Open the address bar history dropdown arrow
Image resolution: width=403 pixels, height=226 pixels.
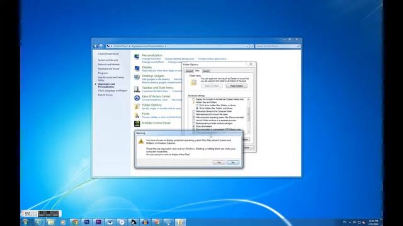[247, 46]
